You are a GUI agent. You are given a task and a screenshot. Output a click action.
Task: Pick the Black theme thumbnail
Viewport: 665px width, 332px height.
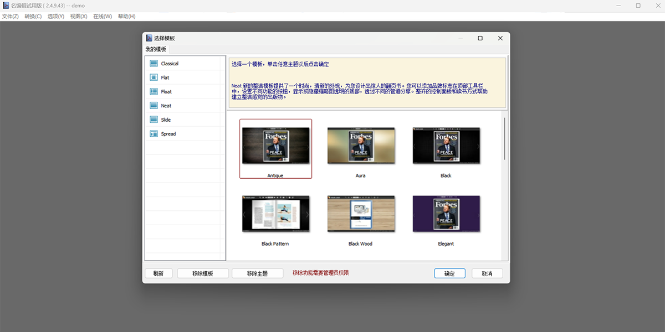[446, 146]
